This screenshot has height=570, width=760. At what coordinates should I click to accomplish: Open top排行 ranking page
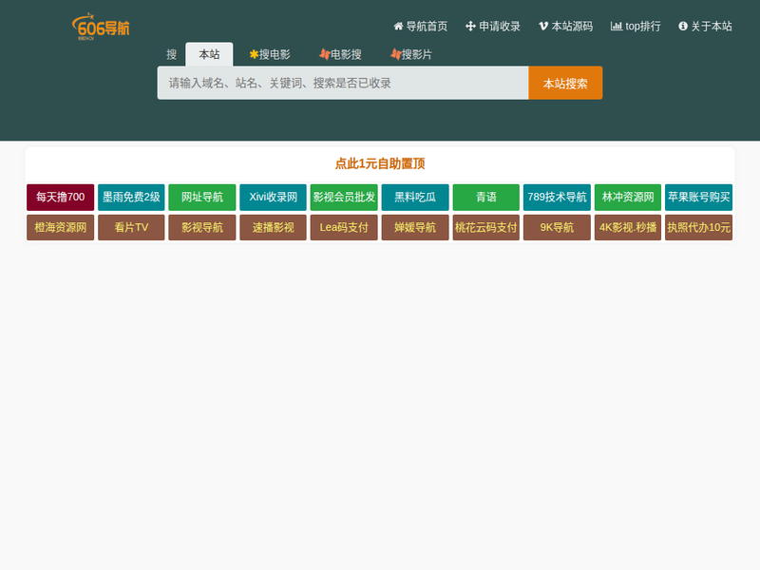click(636, 27)
